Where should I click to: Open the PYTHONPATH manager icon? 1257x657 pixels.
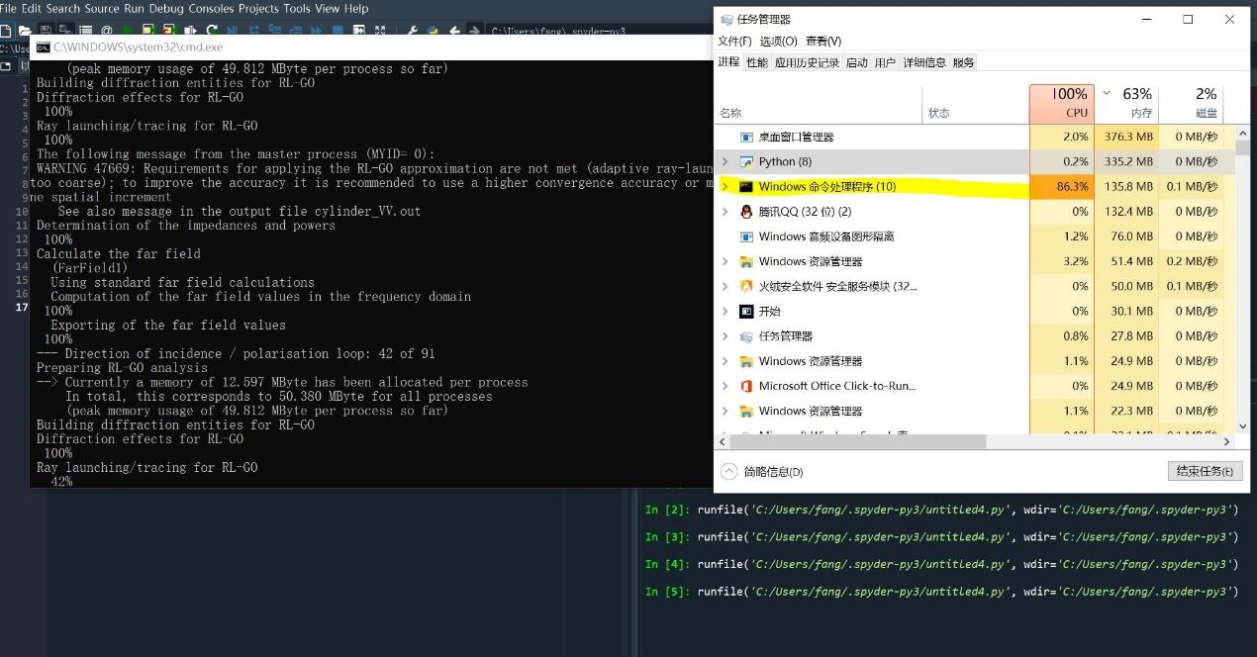click(434, 31)
